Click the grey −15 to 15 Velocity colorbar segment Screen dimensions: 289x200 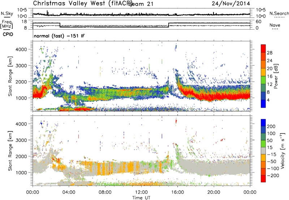pos(263,151)
